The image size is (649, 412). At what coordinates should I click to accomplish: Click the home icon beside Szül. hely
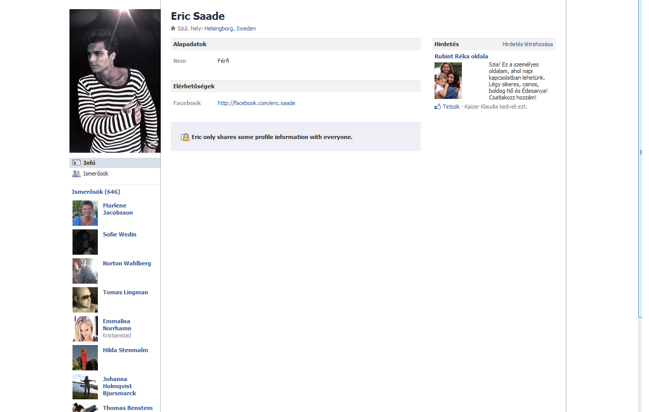pos(173,28)
